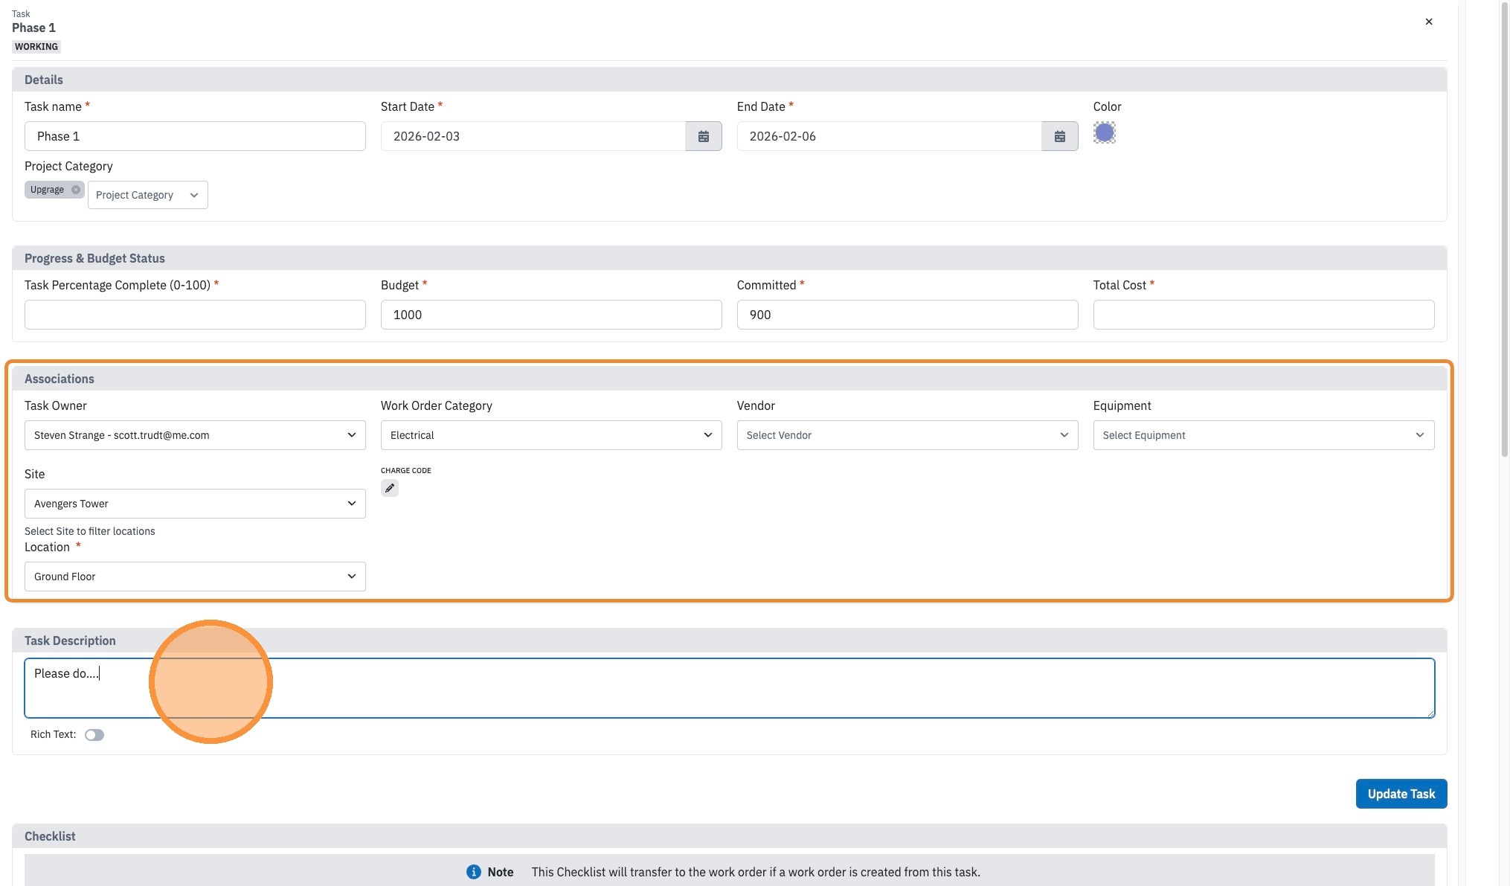Click the CHARGE CODE label

pyautogui.click(x=406, y=470)
